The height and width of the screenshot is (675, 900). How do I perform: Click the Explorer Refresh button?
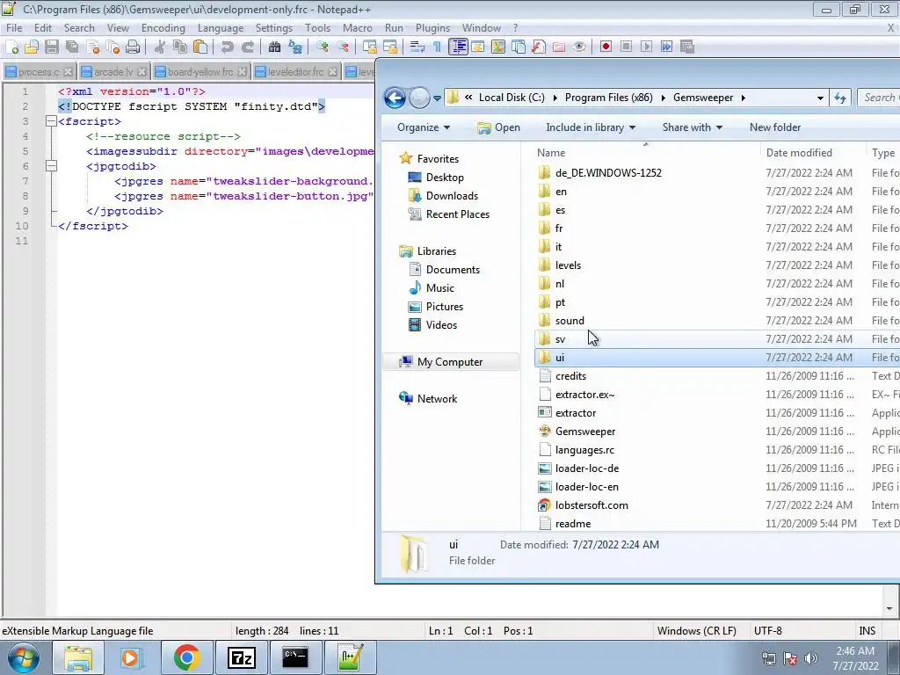[840, 98]
